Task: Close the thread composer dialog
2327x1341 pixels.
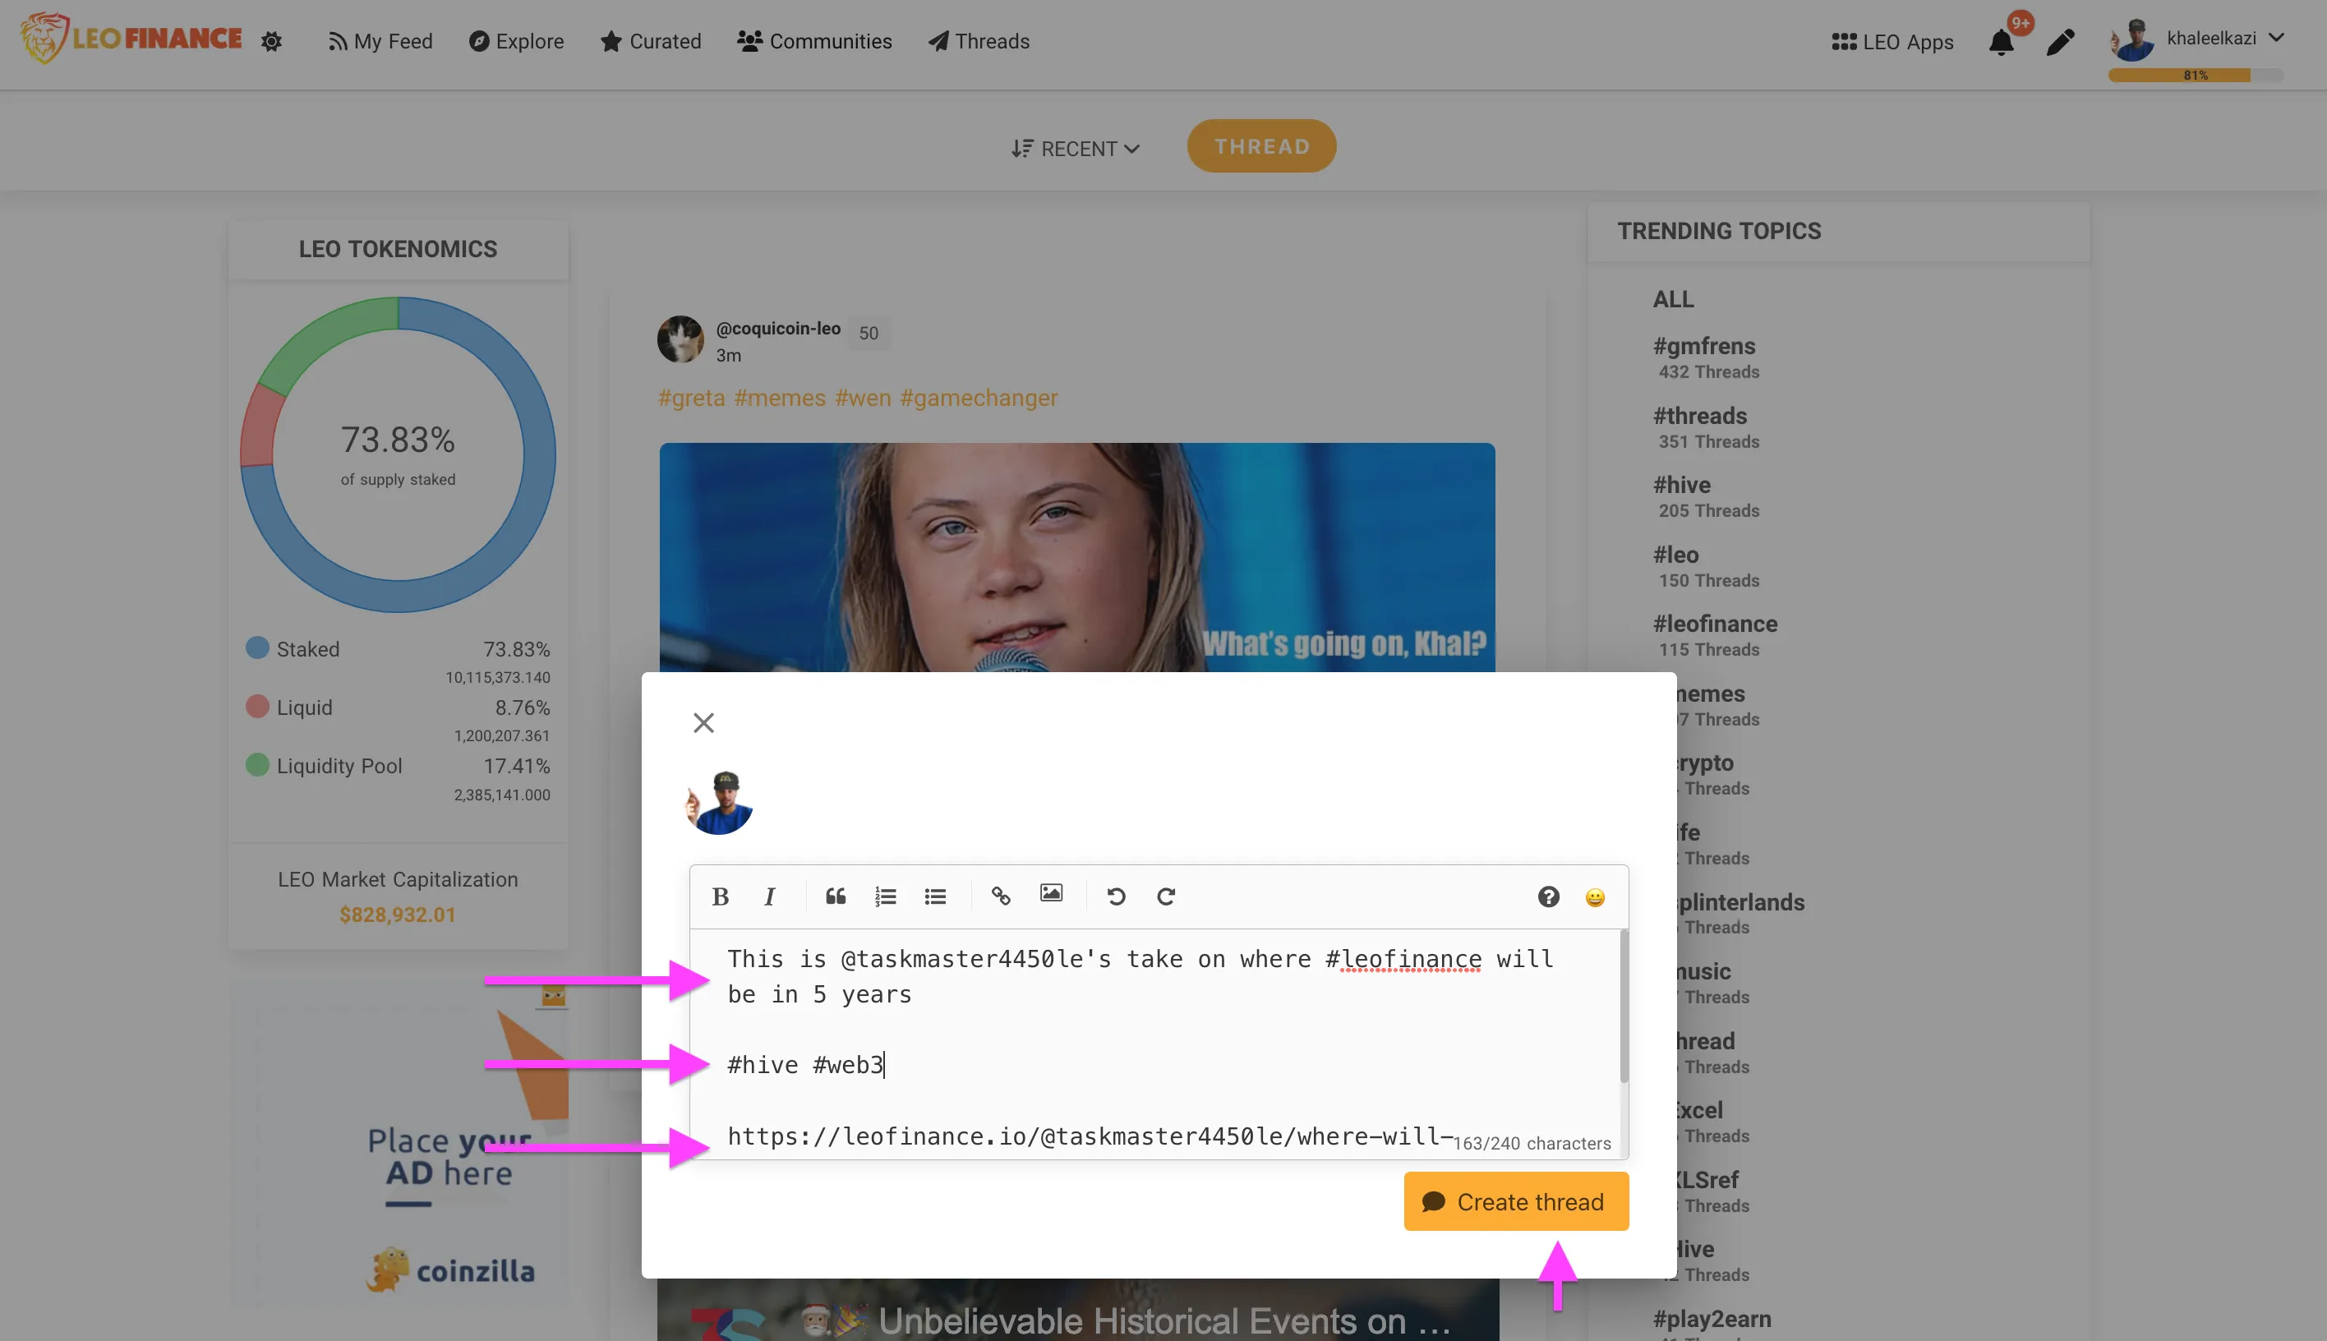Action: [703, 723]
